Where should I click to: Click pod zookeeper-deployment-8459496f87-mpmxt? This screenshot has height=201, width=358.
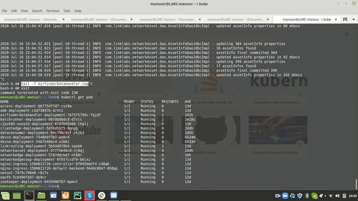click(x=39, y=181)
